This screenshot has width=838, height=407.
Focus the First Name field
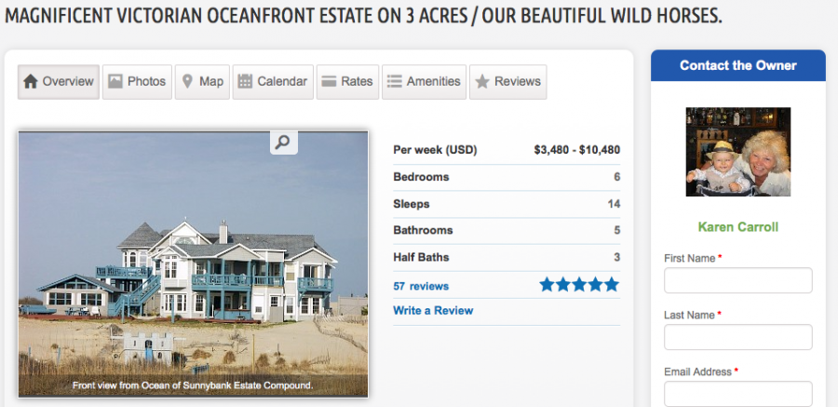[x=737, y=280]
